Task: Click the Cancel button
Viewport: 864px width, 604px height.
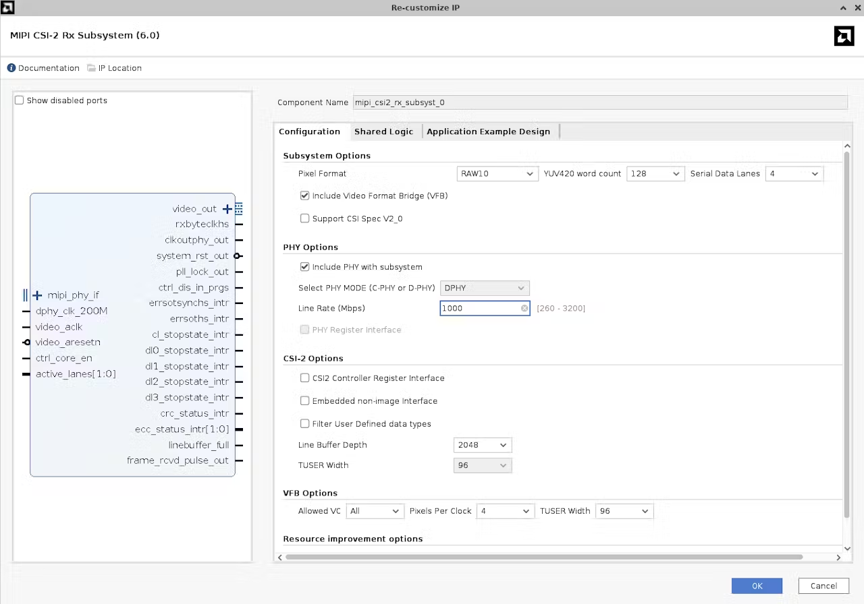Action: point(823,586)
